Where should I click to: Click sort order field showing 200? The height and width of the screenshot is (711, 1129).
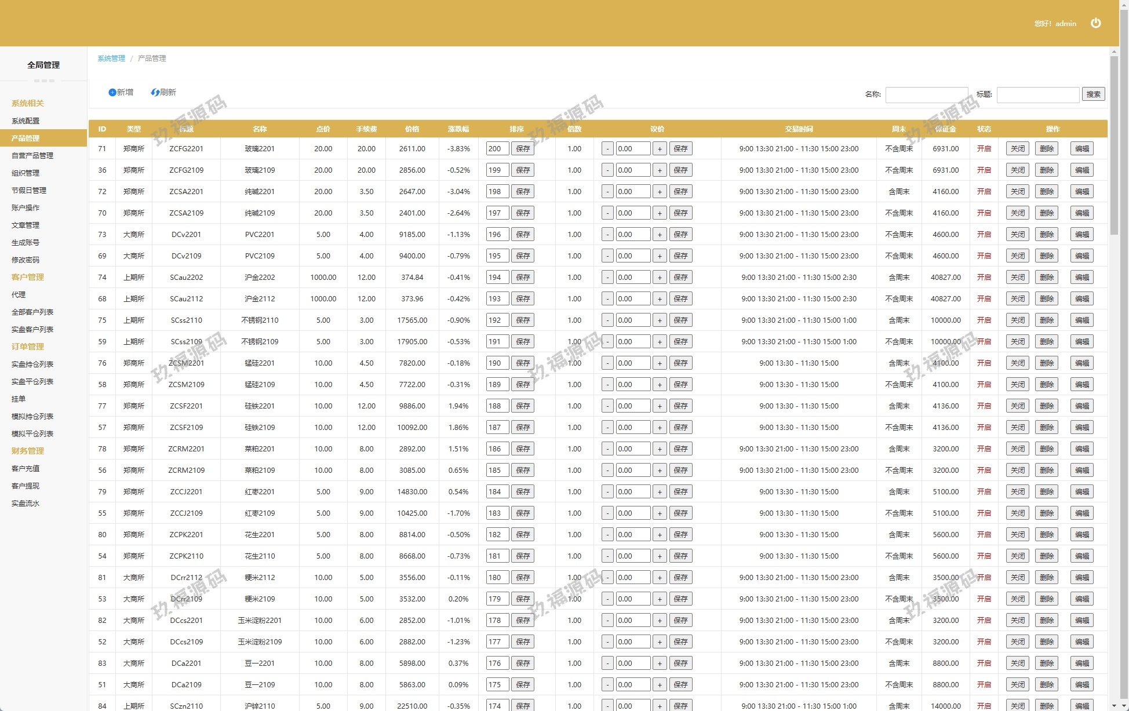tap(497, 149)
